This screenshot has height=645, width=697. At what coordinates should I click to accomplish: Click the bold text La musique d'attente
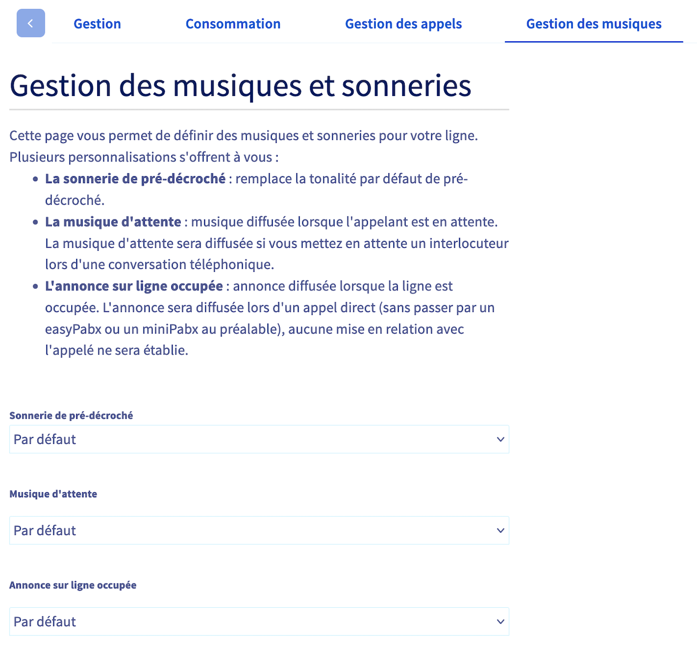pyautogui.click(x=113, y=221)
